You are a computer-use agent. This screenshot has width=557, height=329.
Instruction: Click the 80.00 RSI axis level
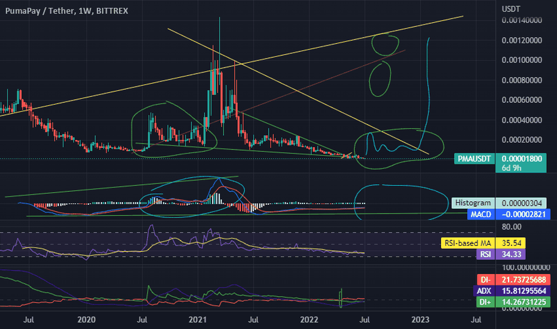pos(512,227)
